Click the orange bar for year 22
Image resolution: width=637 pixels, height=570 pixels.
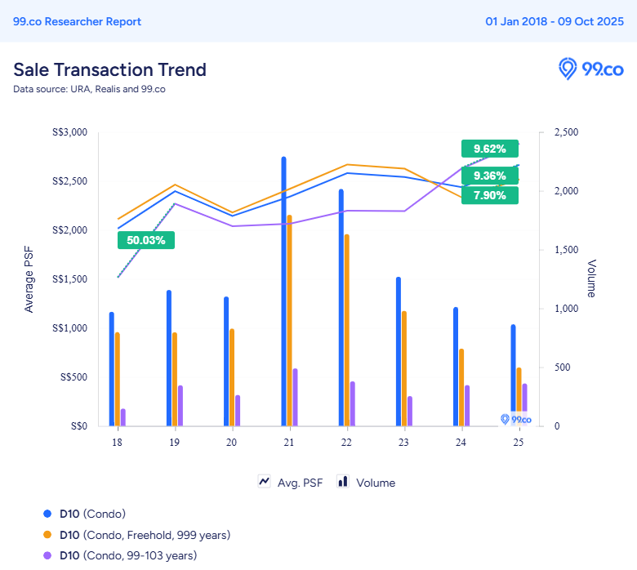(x=346, y=330)
